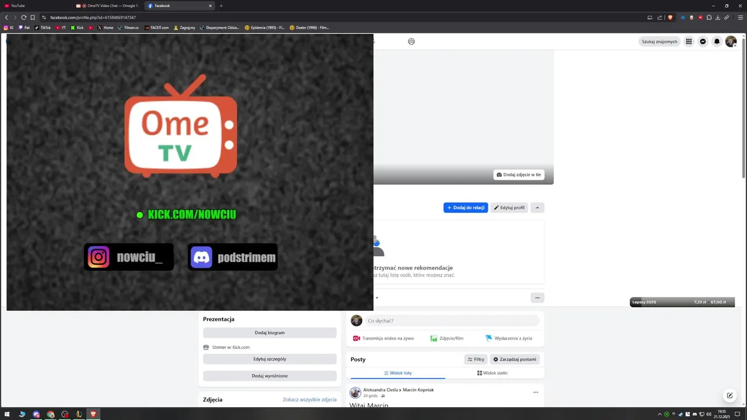Viewport: 747px width, 420px height.
Task: Open the Facebook apps grid menu
Action: [689, 41]
